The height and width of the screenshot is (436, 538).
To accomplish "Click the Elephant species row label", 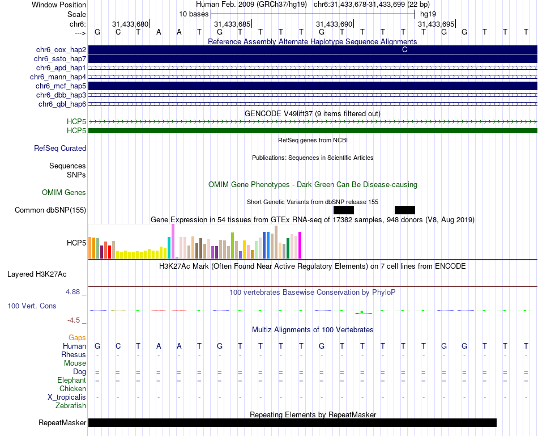I will point(72,380).
